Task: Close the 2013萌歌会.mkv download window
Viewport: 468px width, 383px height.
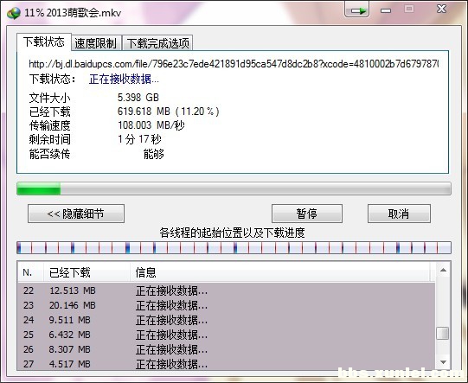Action: point(441,9)
